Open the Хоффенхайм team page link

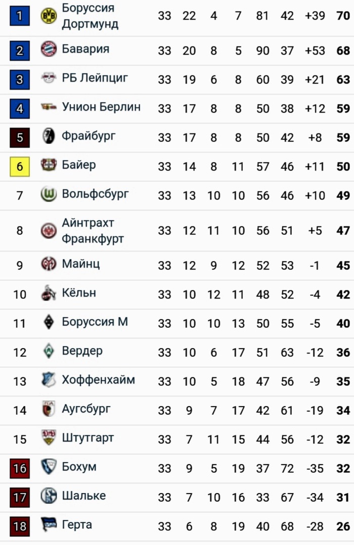[x=98, y=380]
